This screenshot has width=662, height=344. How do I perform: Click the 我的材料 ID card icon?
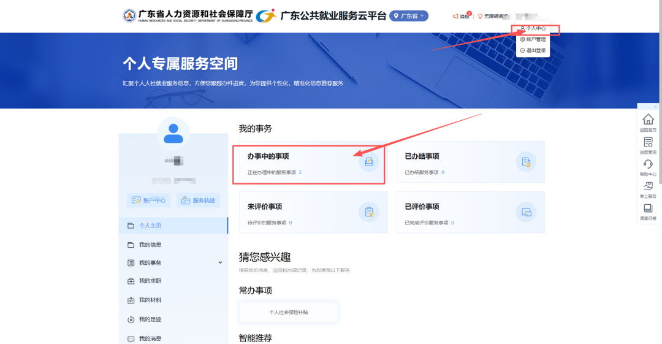131,300
